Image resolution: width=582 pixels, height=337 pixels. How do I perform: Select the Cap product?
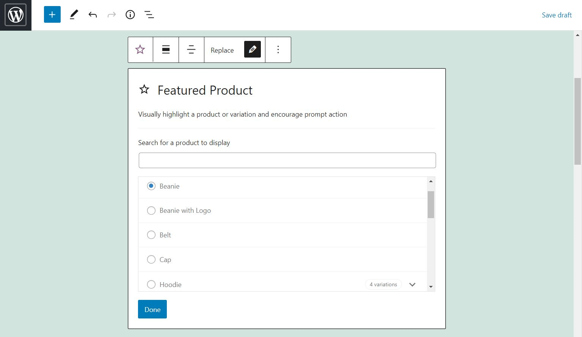[x=151, y=259]
